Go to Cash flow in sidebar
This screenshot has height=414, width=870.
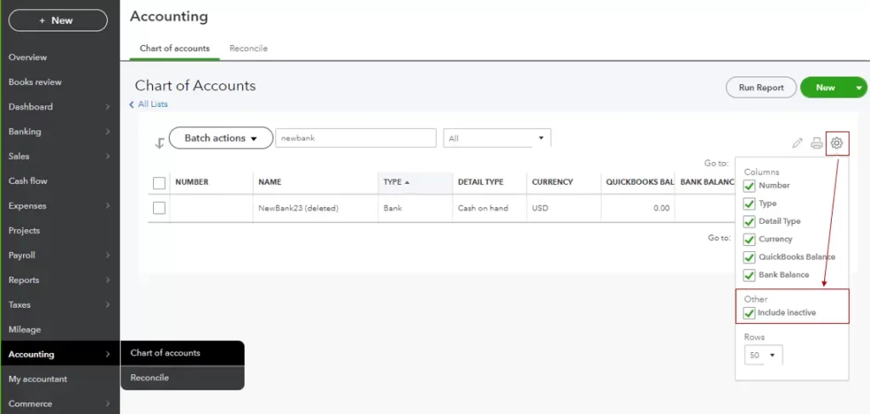(x=28, y=181)
